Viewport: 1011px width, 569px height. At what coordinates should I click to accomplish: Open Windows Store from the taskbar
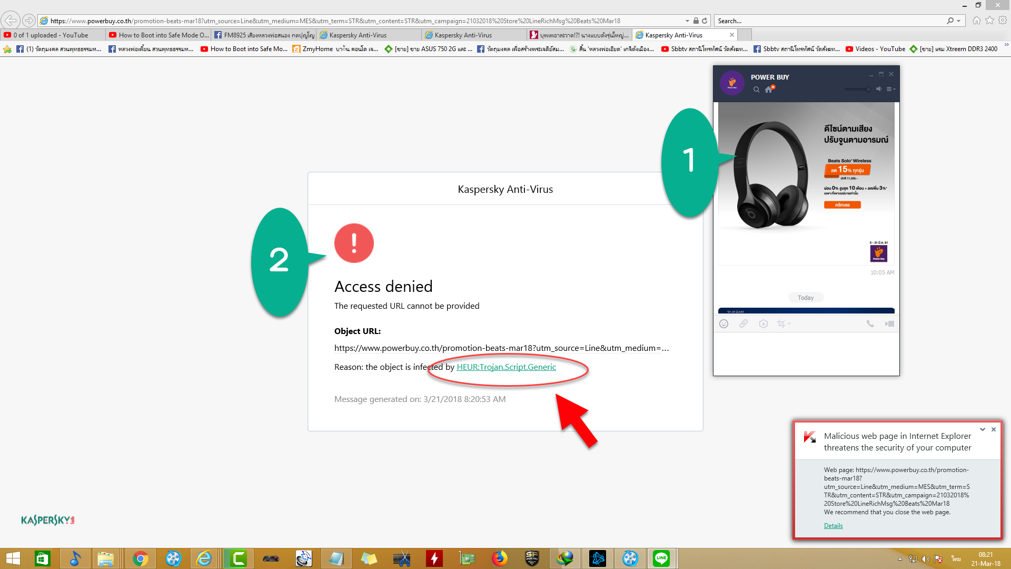pos(42,558)
